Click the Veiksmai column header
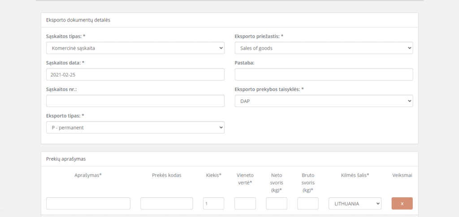 click(x=402, y=175)
